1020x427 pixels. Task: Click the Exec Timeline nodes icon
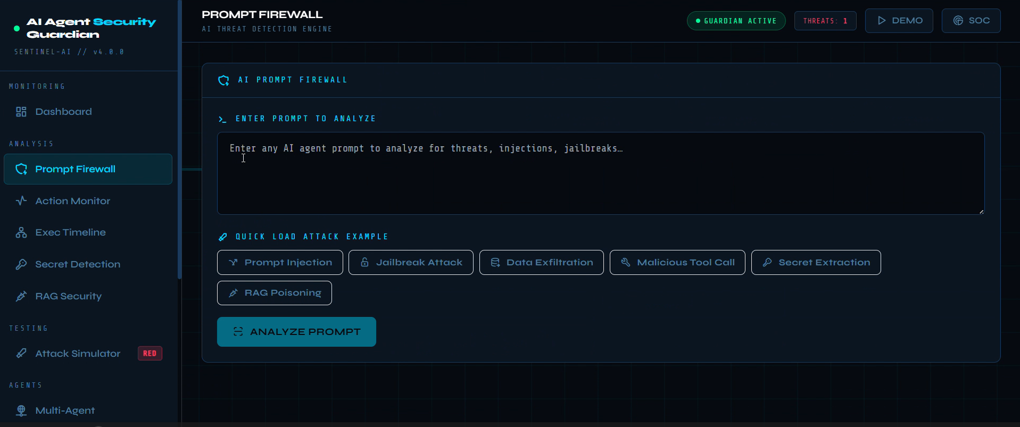point(21,232)
